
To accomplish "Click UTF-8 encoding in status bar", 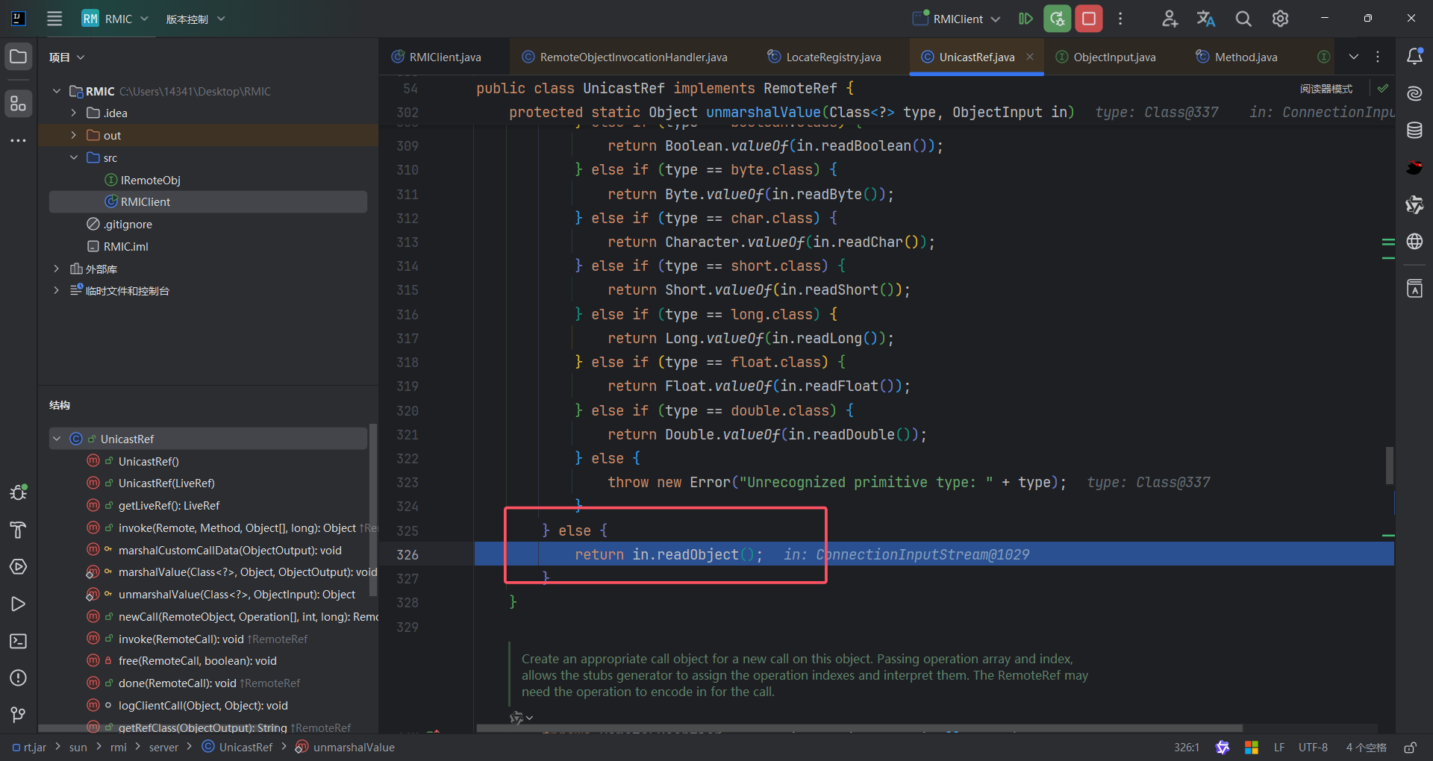I will click(1313, 747).
